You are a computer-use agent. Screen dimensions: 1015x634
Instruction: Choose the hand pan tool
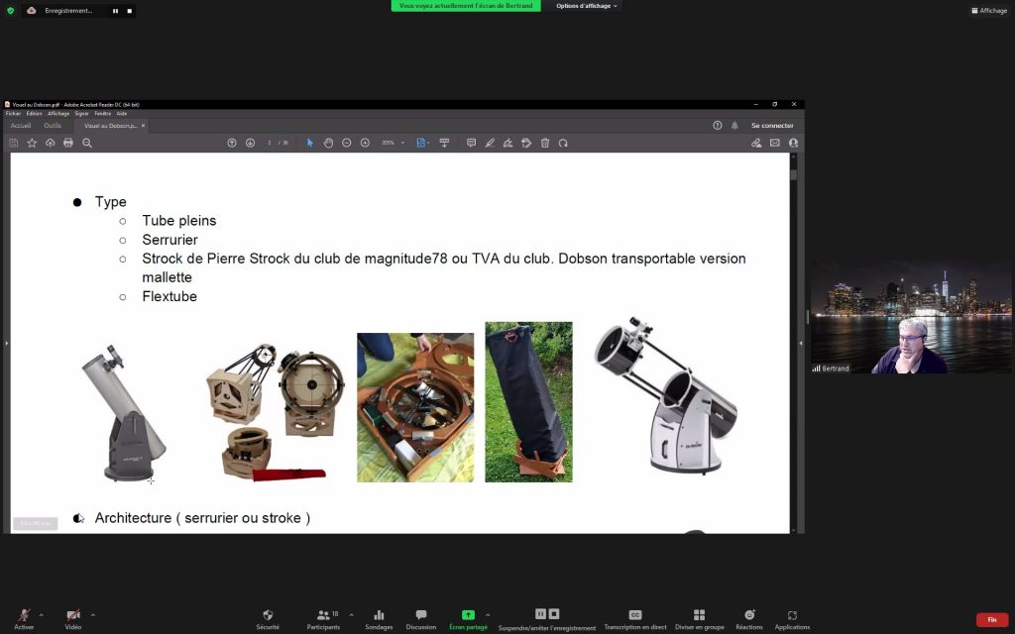[x=328, y=143]
